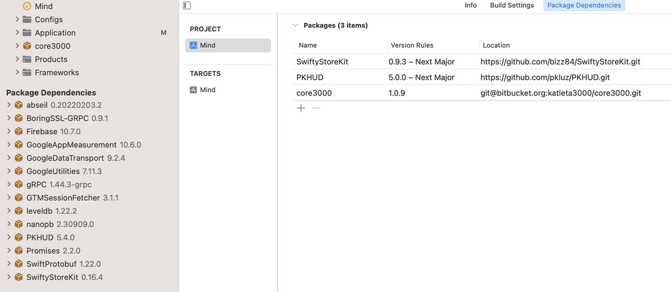
Task: Sort packages by Name column header
Action: pos(308,45)
